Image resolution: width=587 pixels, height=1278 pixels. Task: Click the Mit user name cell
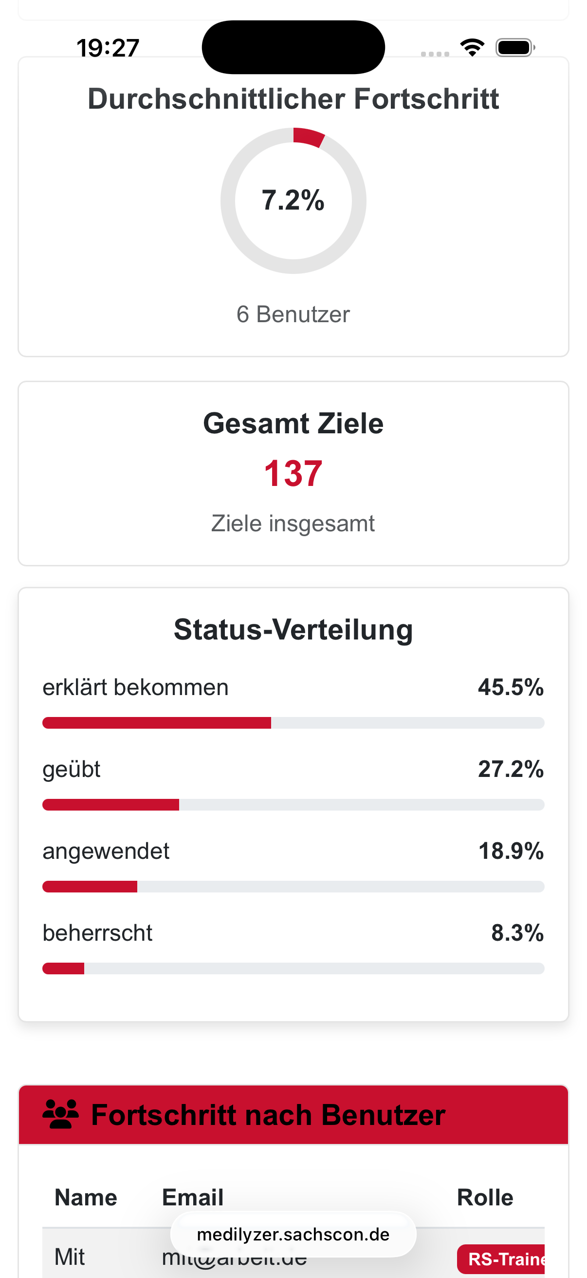(70, 1257)
